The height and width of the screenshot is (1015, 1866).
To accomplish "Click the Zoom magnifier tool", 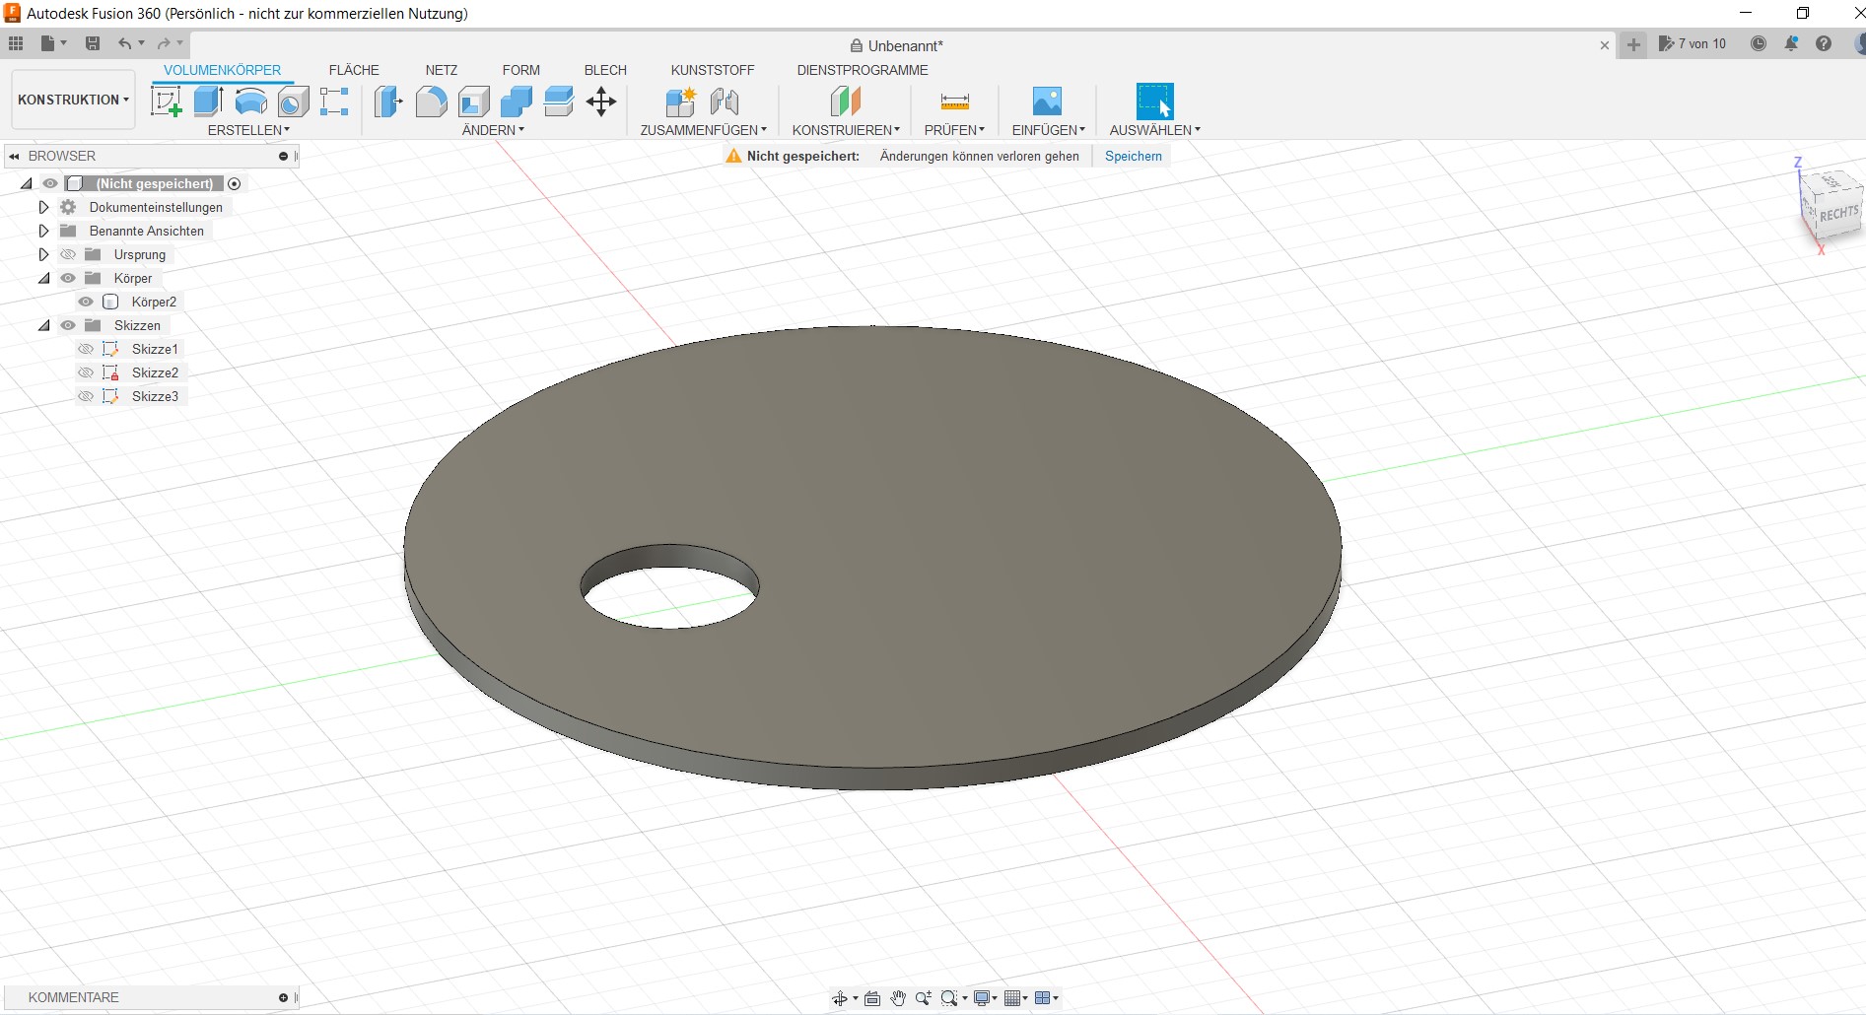I will 924,998.
